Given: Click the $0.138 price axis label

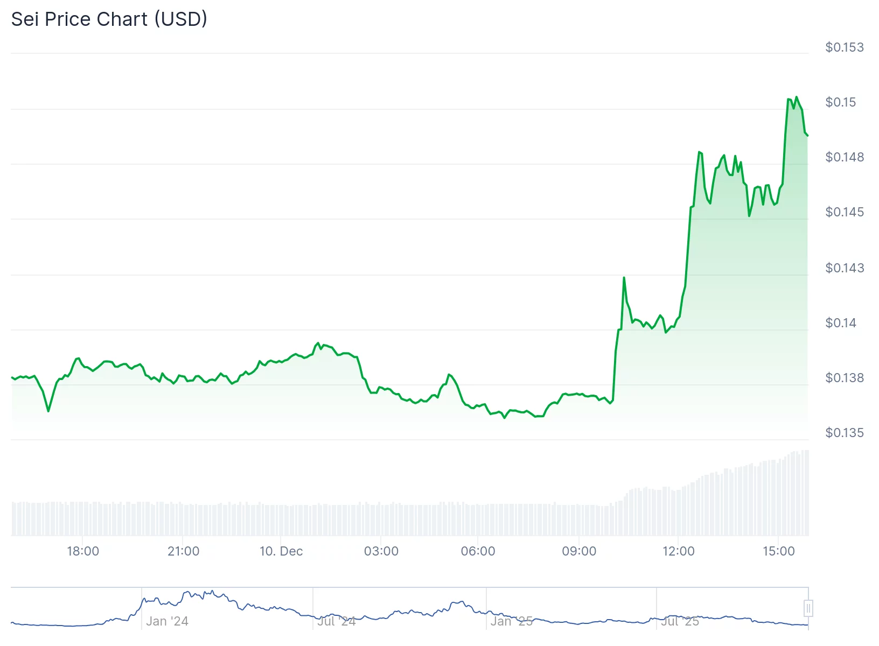Looking at the screenshot, I should pos(845,378).
